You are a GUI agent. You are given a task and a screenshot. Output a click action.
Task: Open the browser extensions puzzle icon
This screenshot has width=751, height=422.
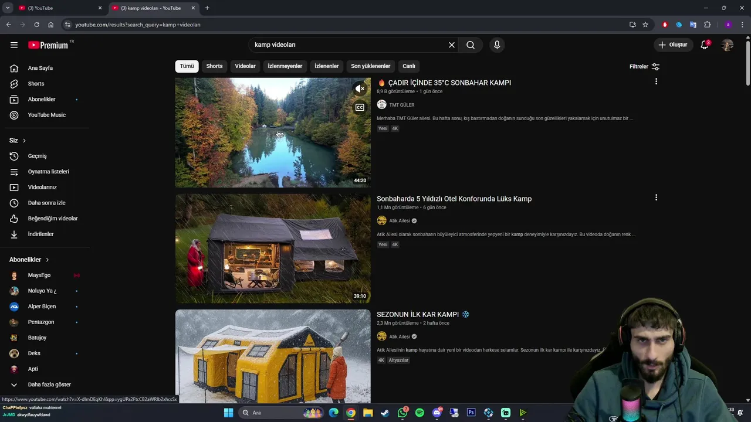707,25
